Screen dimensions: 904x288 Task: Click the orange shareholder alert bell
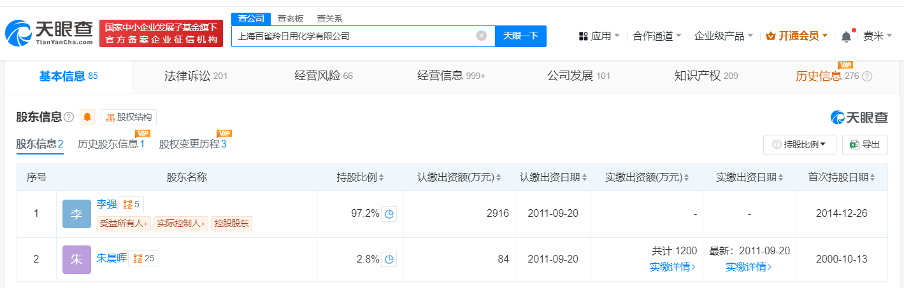click(87, 117)
